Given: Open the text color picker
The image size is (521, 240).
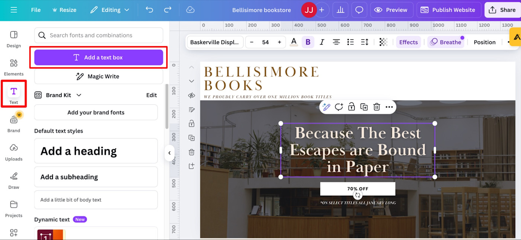Looking at the screenshot, I should point(294,42).
